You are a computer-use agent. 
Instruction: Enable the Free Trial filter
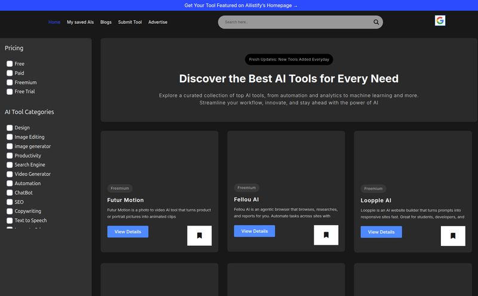pos(10,92)
